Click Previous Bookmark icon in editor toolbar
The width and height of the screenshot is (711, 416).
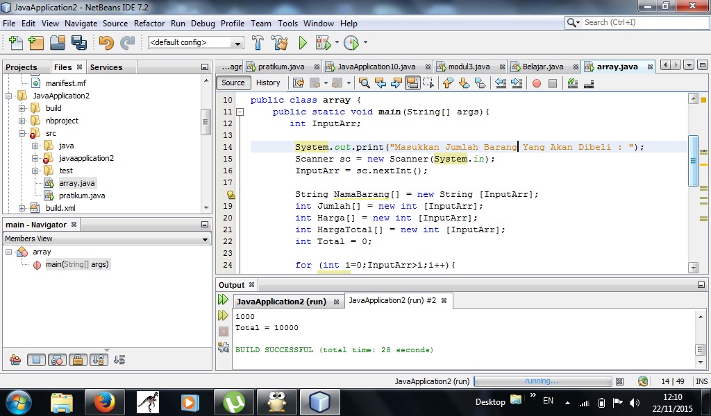click(x=448, y=83)
